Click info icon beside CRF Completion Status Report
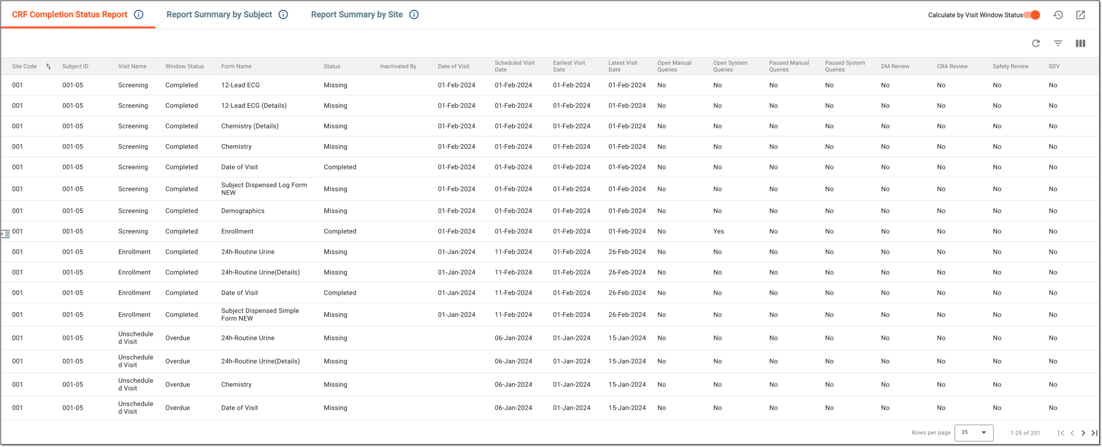1102x447 pixels. 139,15
